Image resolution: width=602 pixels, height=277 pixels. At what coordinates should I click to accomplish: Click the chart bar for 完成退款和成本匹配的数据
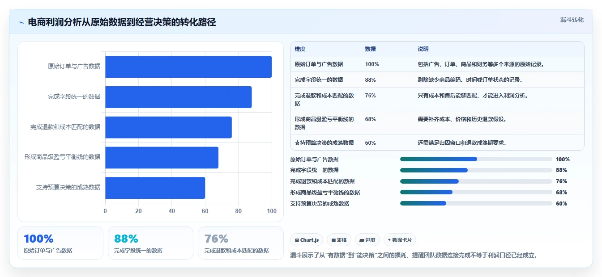point(169,127)
